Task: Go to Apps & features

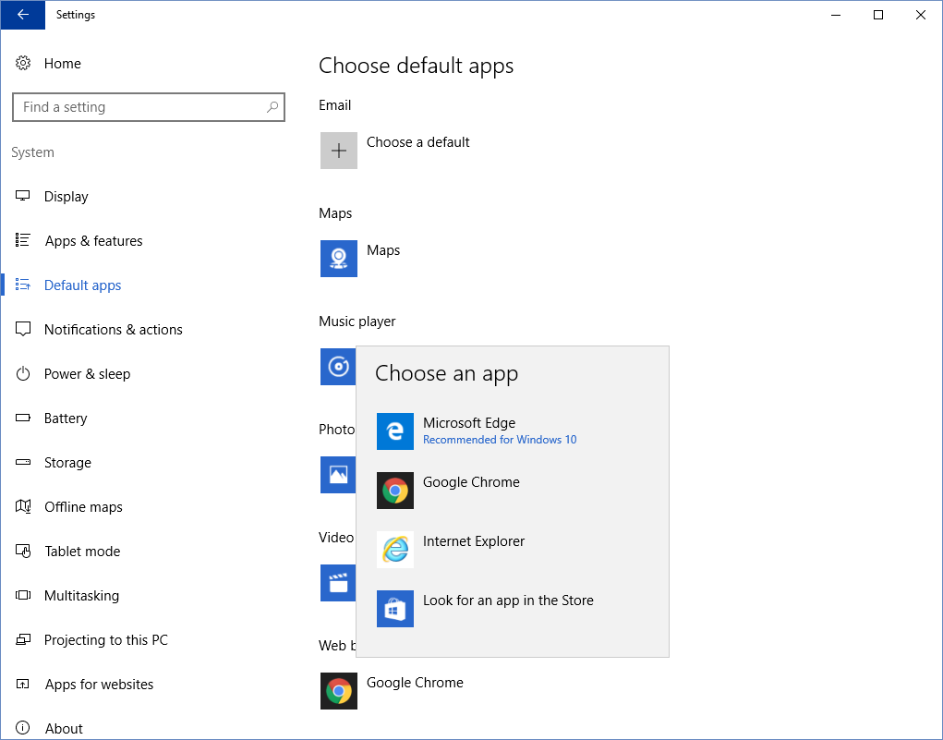Action: coord(93,241)
